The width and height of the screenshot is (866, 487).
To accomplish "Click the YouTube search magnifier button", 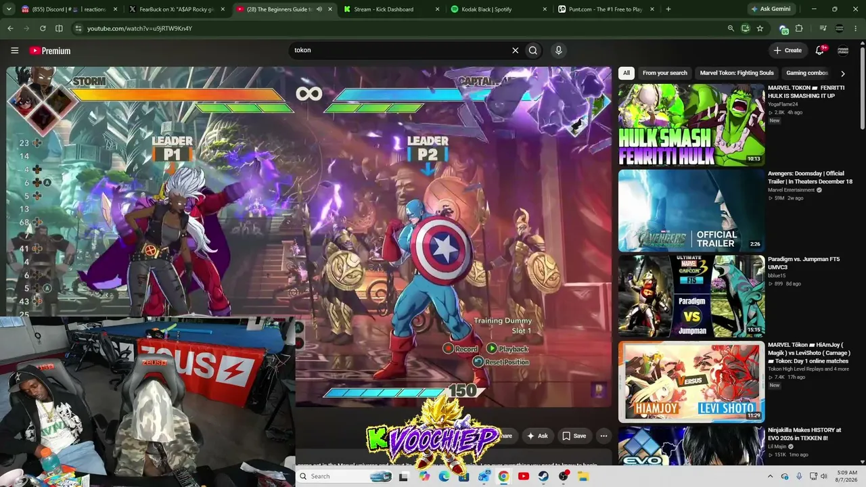I will point(533,50).
